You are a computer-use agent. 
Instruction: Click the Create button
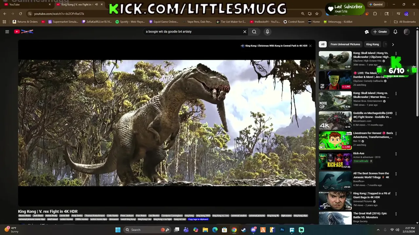380,32
